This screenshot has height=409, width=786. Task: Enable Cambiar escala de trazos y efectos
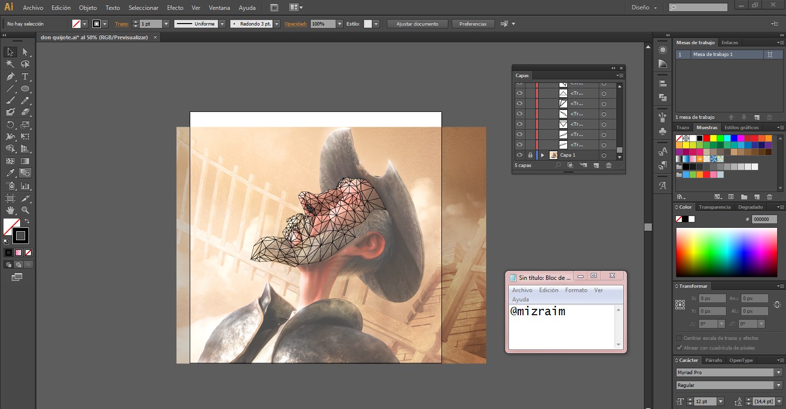pyautogui.click(x=679, y=338)
